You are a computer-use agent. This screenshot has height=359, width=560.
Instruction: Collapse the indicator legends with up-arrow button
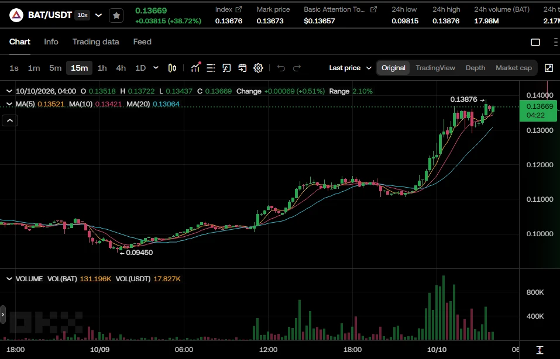[x=10, y=120]
